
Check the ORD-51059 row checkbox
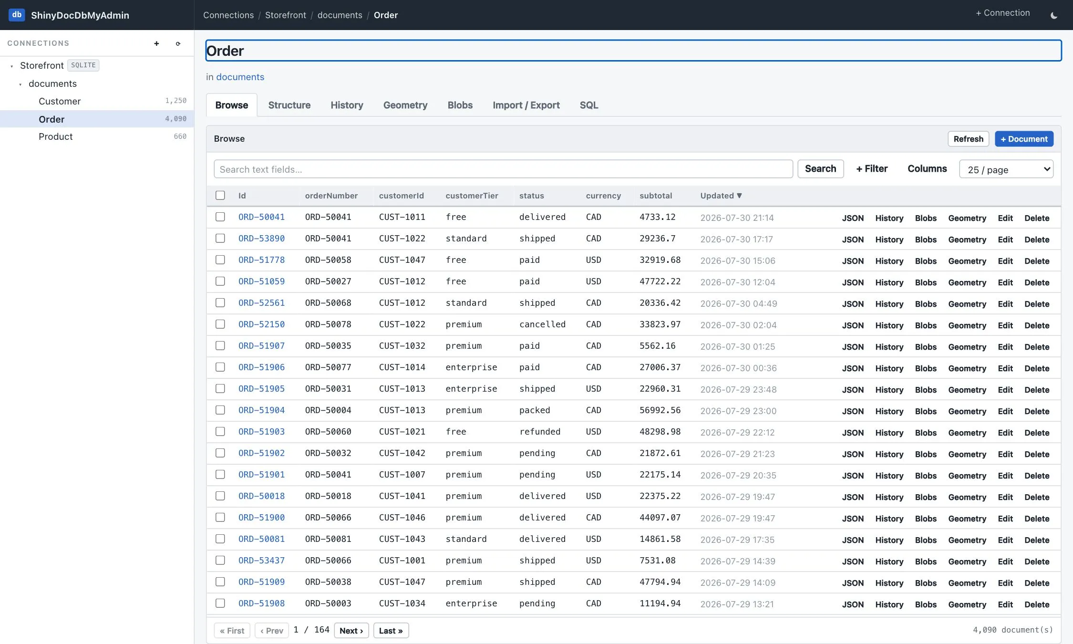220,281
